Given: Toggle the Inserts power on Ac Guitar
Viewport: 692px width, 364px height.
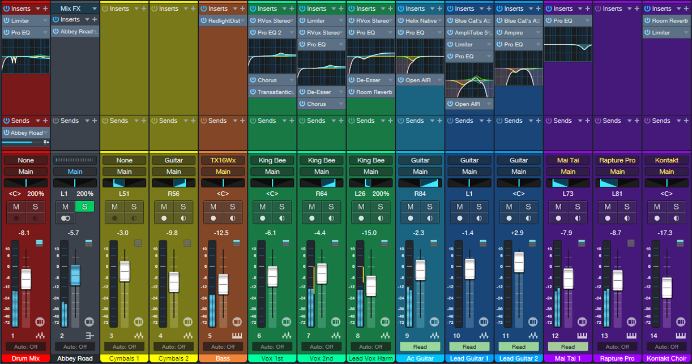Looking at the screenshot, I should point(400,8).
